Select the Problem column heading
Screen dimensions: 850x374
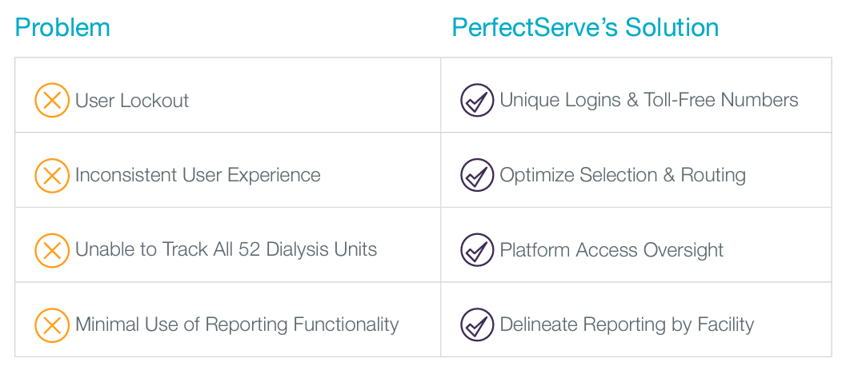(x=62, y=27)
